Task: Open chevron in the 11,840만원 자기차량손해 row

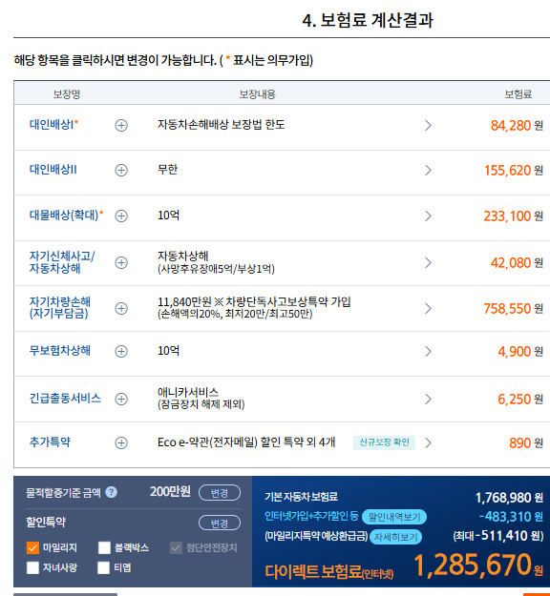Action: pyautogui.click(x=428, y=308)
